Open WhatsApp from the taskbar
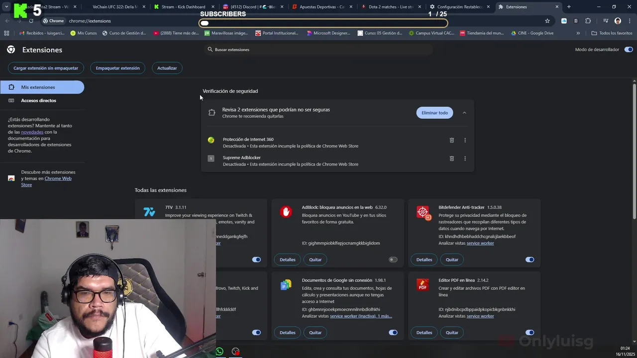The height and width of the screenshot is (358, 637). 219,352
